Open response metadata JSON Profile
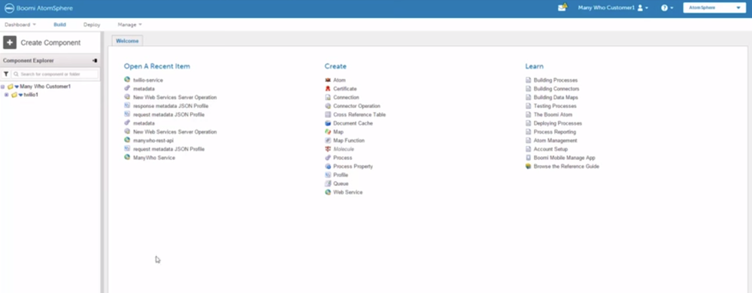The height and width of the screenshot is (293, 752). pos(171,106)
